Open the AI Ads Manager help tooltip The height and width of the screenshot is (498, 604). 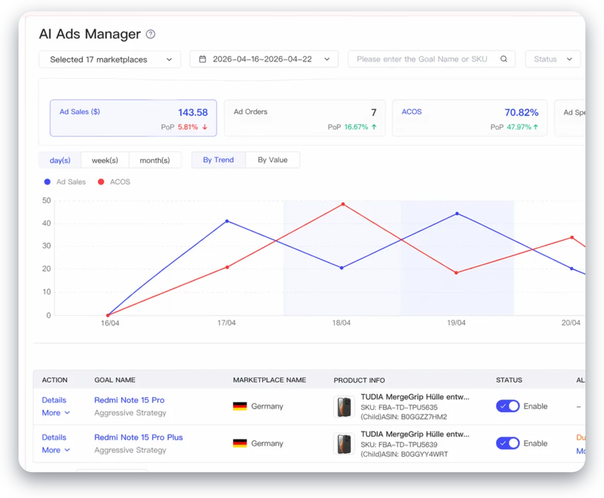click(150, 34)
